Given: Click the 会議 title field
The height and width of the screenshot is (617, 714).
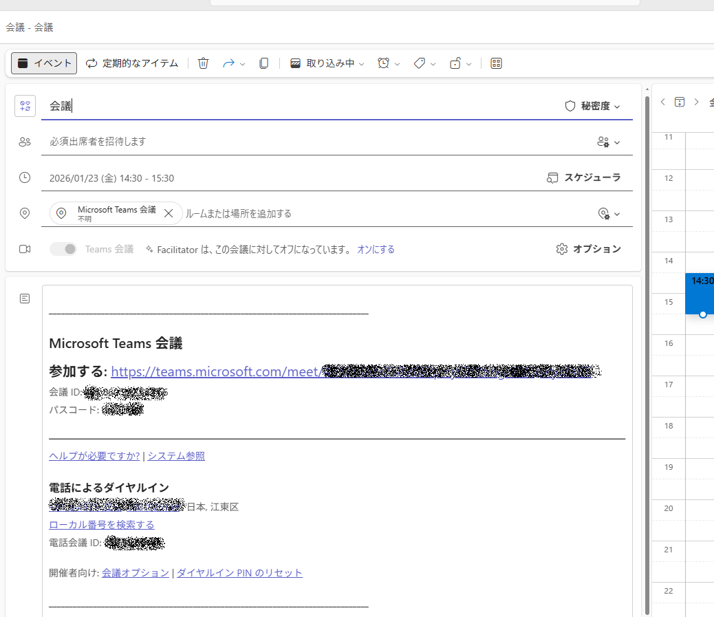Looking at the screenshot, I should (x=301, y=106).
